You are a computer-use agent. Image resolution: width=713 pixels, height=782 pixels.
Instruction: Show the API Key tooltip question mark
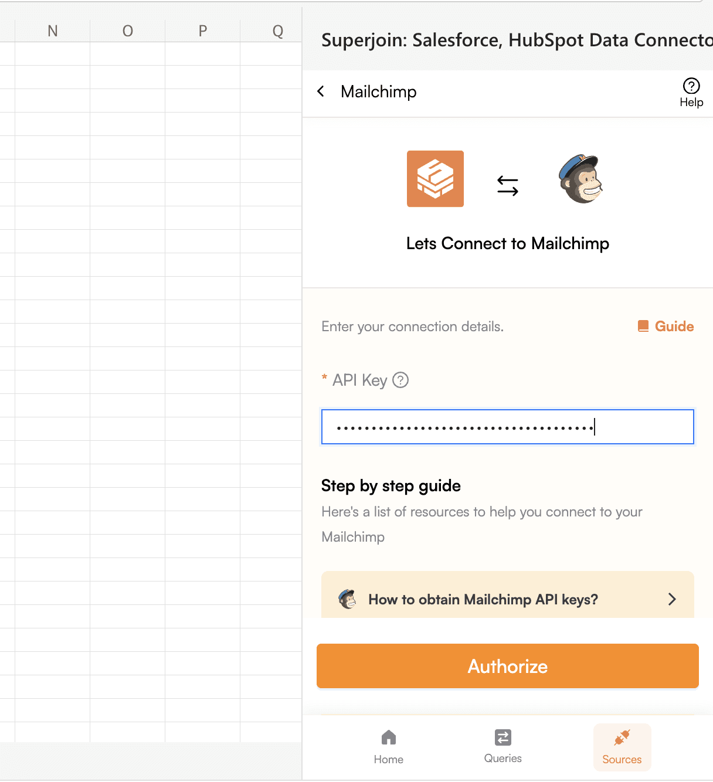coord(400,380)
